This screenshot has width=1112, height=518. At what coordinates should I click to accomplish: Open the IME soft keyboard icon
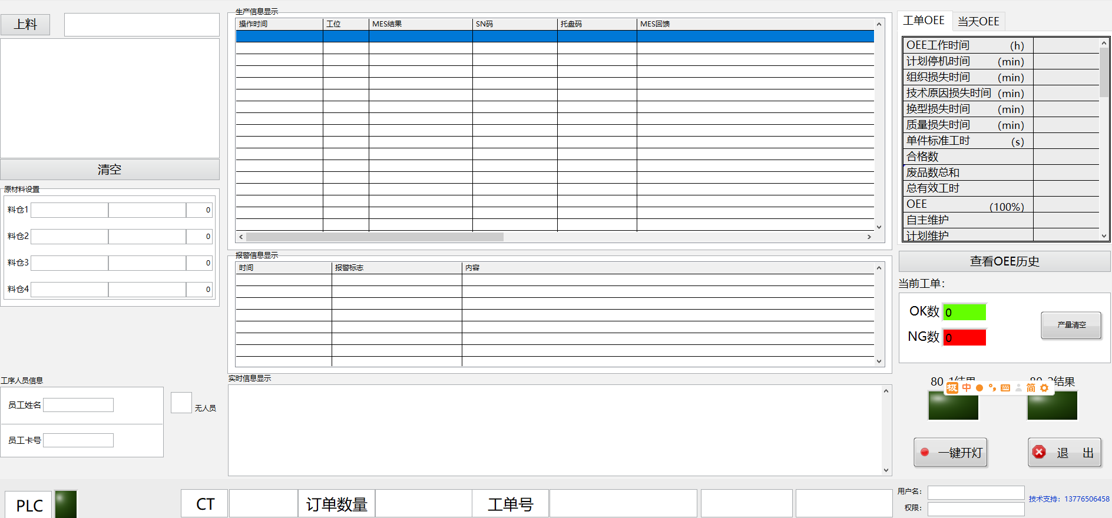(1005, 388)
